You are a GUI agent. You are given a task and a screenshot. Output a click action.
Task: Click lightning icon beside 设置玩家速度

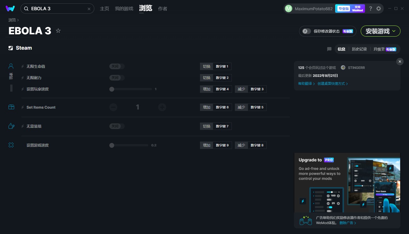pyautogui.click(x=23, y=89)
